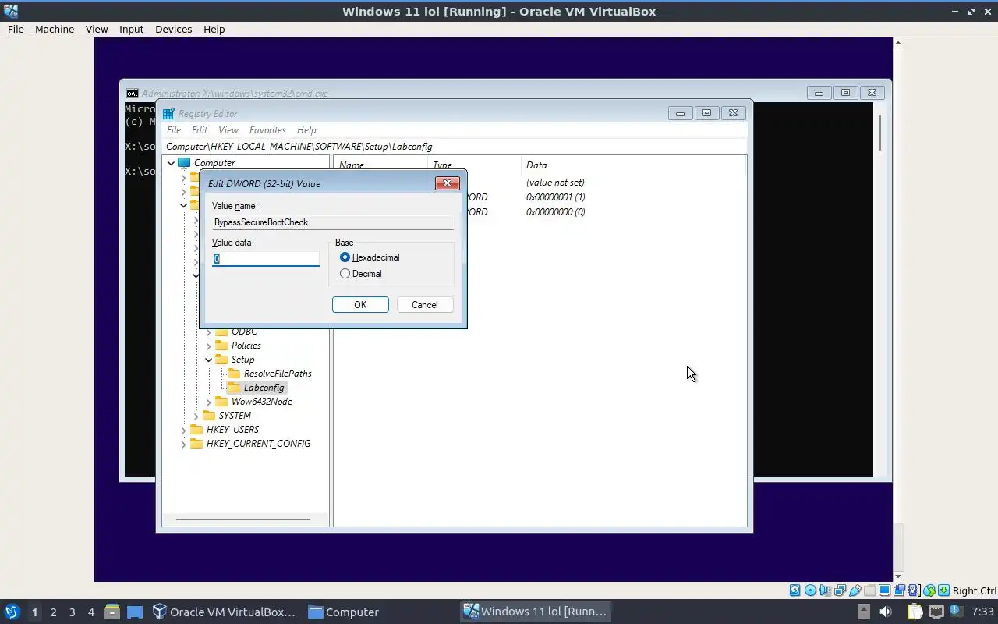Viewport: 998px width, 624px height.
Task: Open the VirtualBox Machine menu
Action: pos(55,29)
